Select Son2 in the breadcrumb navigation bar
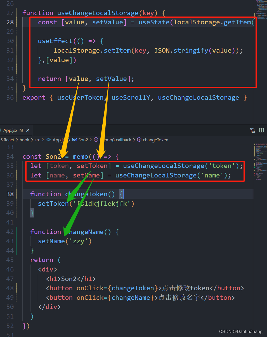Viewport: 267px width, 337px height. point(83,140)
